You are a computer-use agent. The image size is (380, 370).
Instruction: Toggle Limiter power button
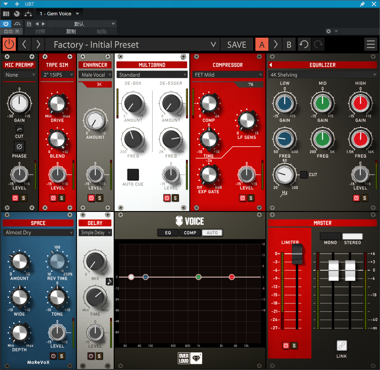pyautogui.click(x=286, y=345)
